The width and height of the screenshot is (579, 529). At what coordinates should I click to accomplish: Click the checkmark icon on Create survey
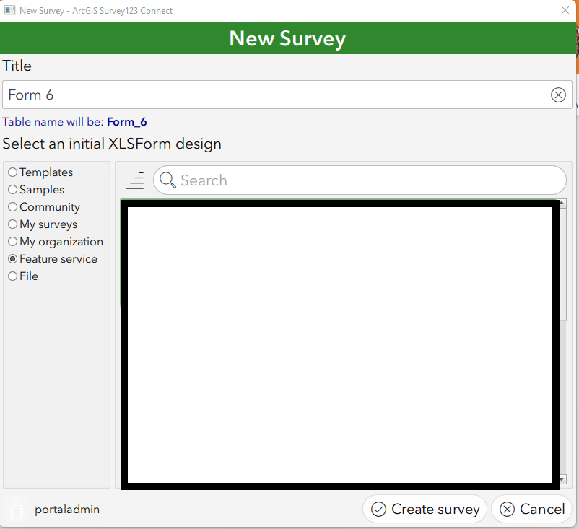coord(379,509)
